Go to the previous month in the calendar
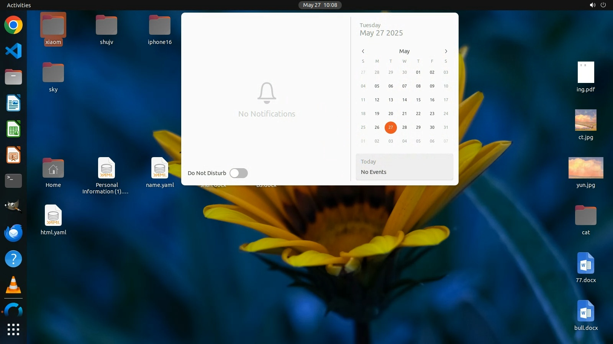 (363, 51)
